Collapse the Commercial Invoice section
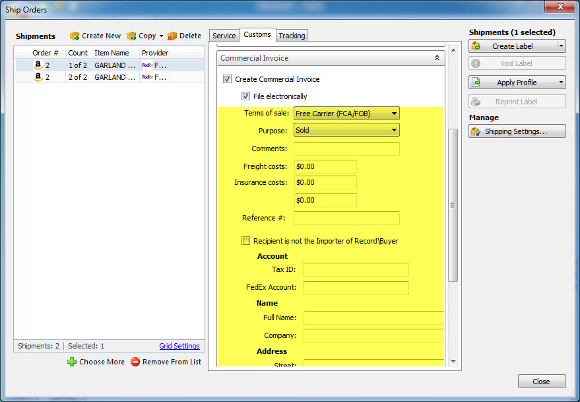 point(437,58)
